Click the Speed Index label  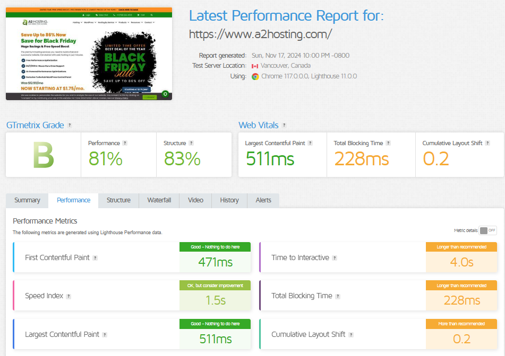44,296
